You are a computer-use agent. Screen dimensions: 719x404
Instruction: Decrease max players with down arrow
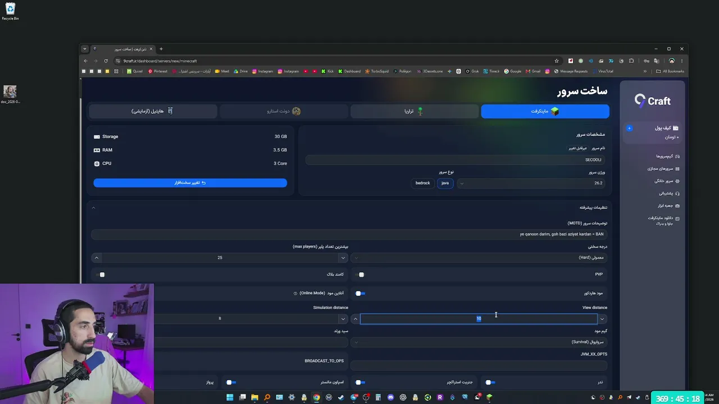pos(343,258)
